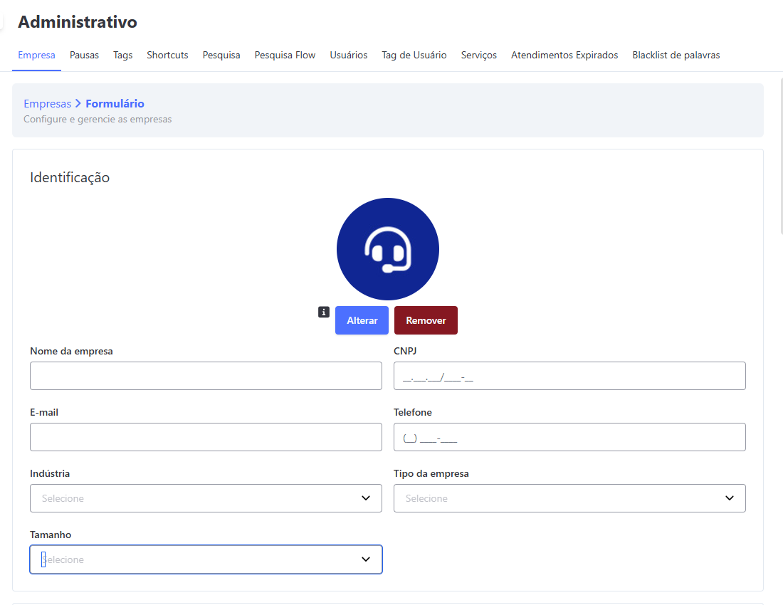
Task: Click the chevron in Tipo da empresa
Action: click(730, 498)
